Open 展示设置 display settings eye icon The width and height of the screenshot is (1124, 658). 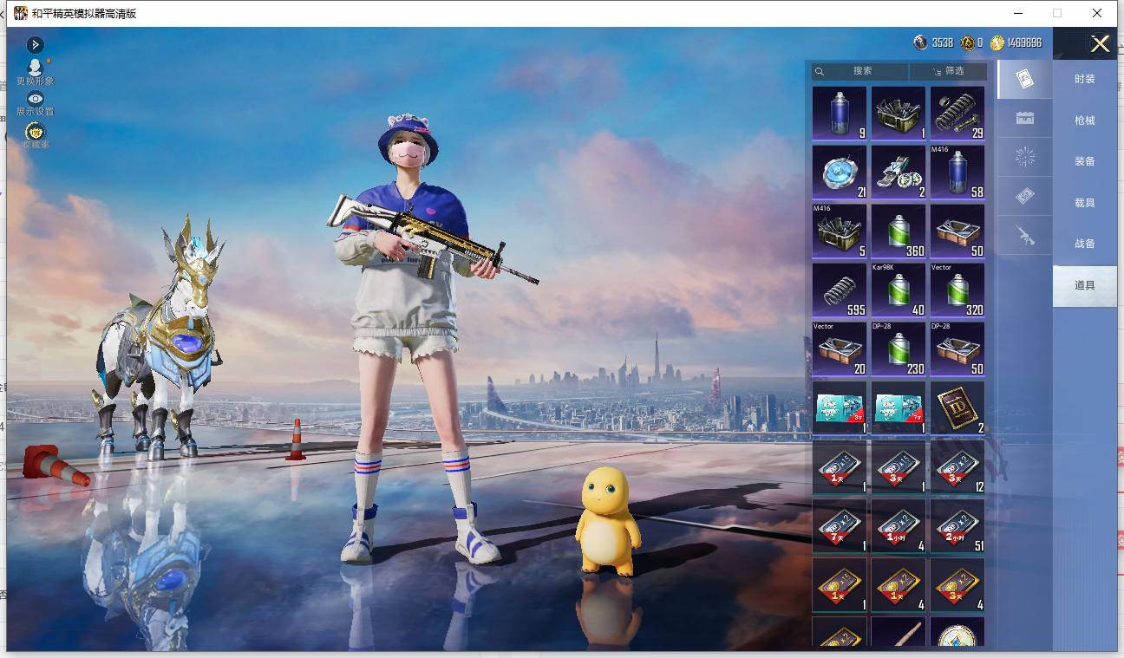click(x=35, y=103)
